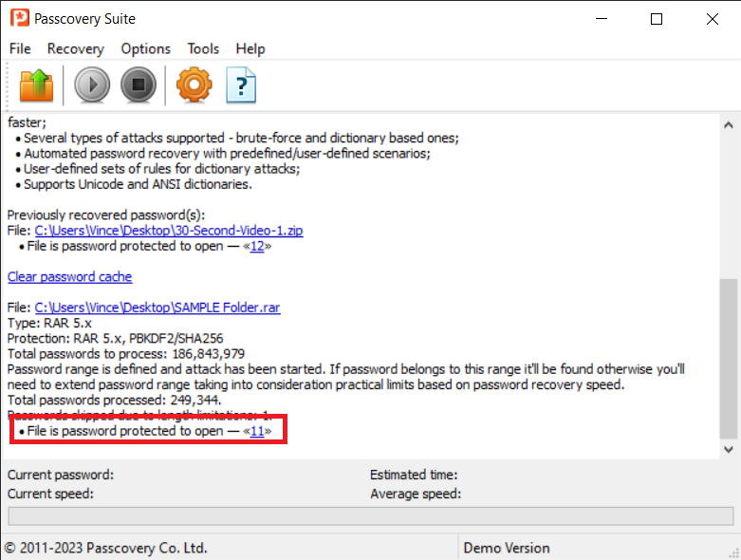Start recovery with the play button

coord(92,85)
